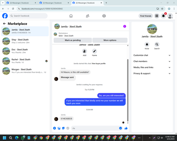Choose a GIF from the composer
The image size is (177, 141).
point(68,128)
